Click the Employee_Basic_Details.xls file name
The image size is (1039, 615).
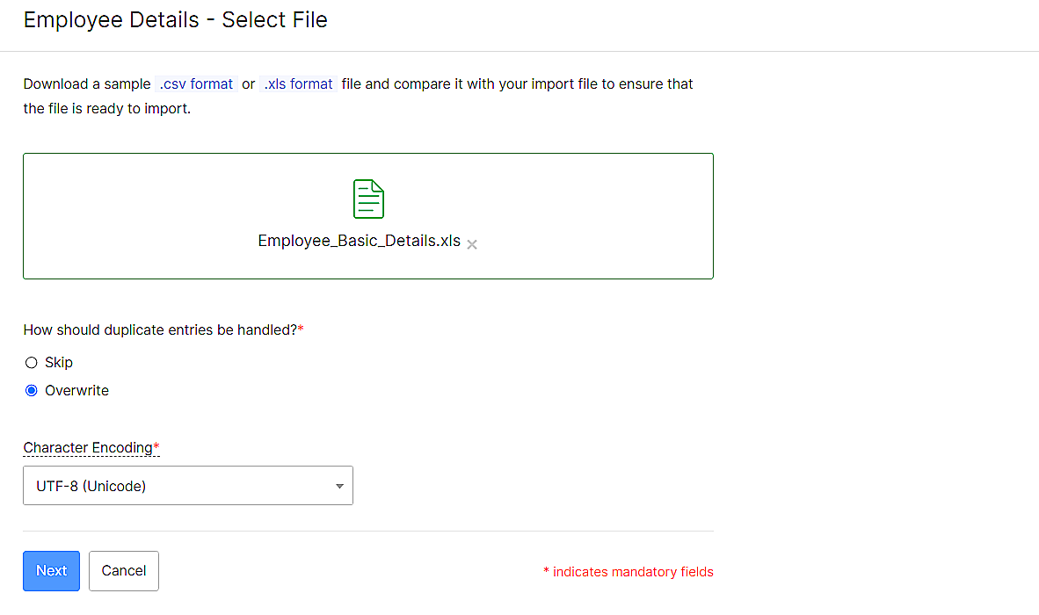[x=359, y=240]
